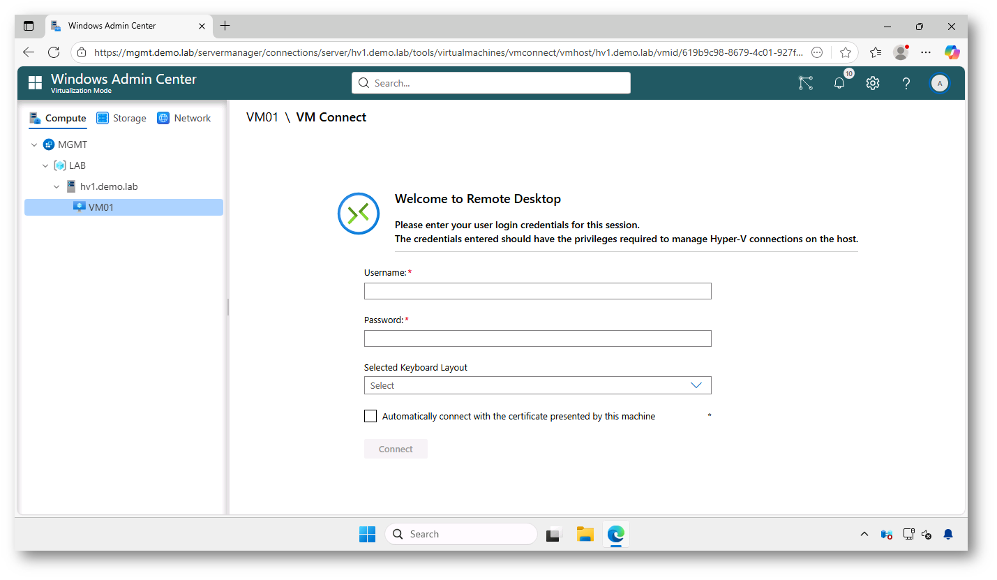Collapse the MGMT tree node
The width and height of the screenshot is (997, 580).
coord(34,145)
